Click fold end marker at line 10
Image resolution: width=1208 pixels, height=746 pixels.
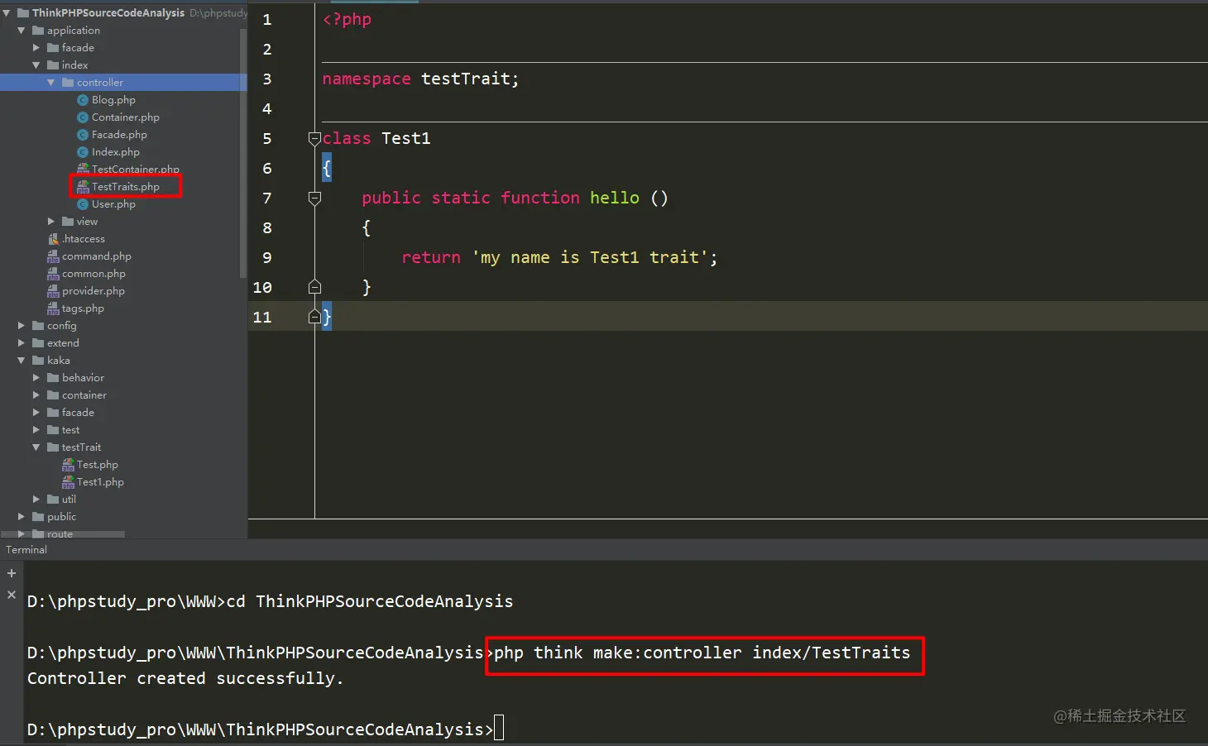click(x=314, y=287)
